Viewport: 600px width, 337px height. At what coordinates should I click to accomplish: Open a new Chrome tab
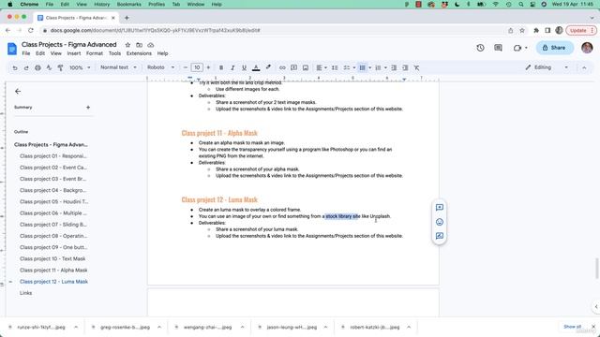point(127,18)
